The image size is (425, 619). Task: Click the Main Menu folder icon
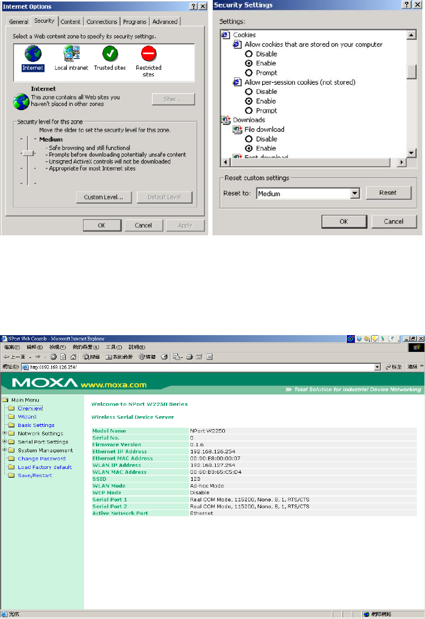5,400
